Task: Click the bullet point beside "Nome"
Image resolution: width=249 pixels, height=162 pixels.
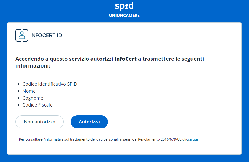Action: (x=18, y=91)
